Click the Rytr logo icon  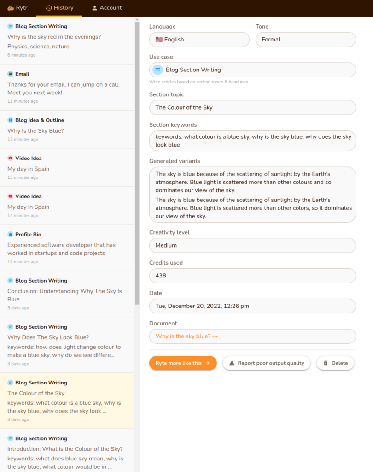click(x=11, y=8)
